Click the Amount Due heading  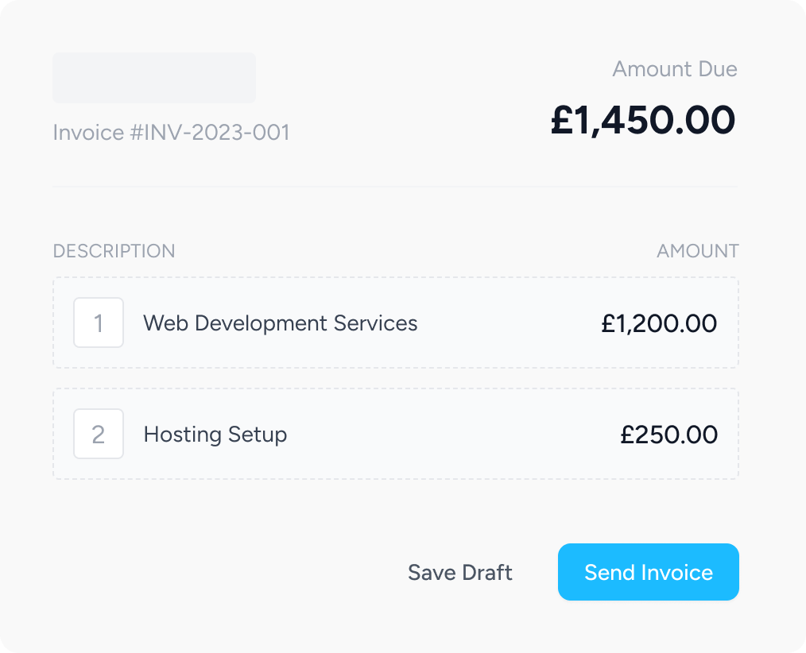click(674, 69)
